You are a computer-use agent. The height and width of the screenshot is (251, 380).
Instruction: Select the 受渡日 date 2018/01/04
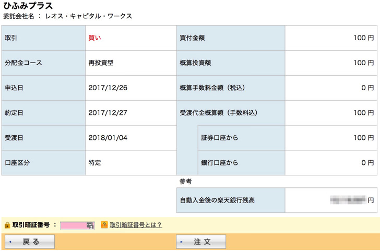click(108, 138)
